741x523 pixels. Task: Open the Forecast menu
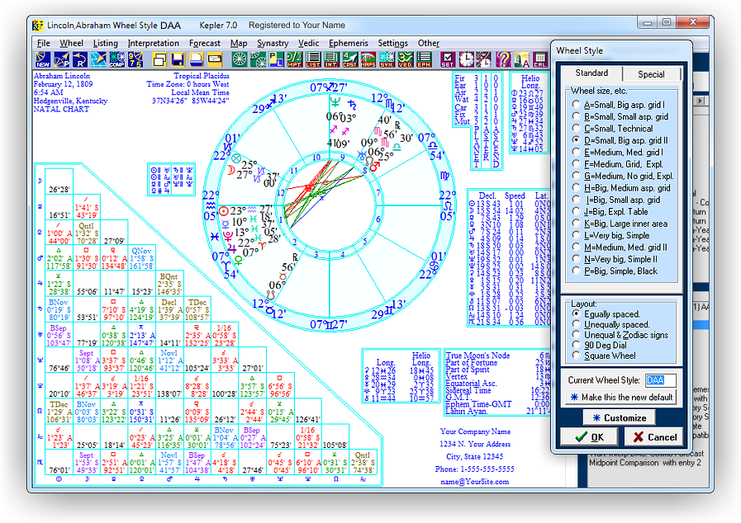coord(205,43)
